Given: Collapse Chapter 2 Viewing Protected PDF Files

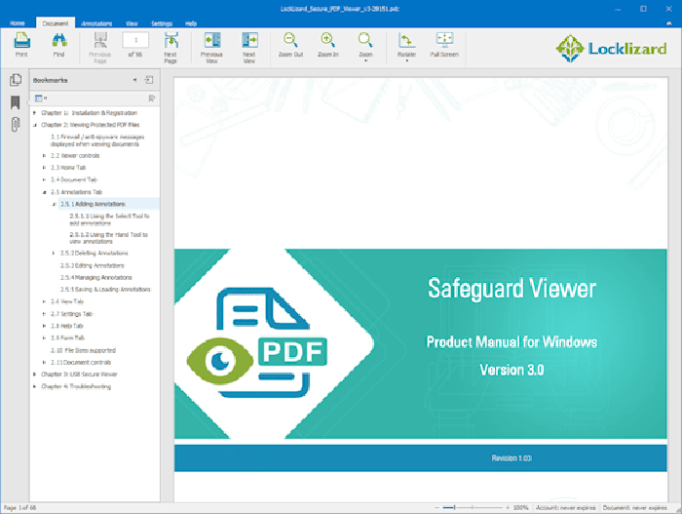Looking at the screenshot, I should point(34,125).
